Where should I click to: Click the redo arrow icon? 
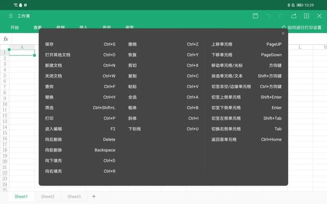coord(281,16)
